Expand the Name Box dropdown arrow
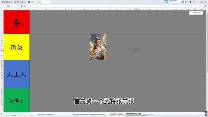This screenshot has height=117, width=208. pos(16,6)
